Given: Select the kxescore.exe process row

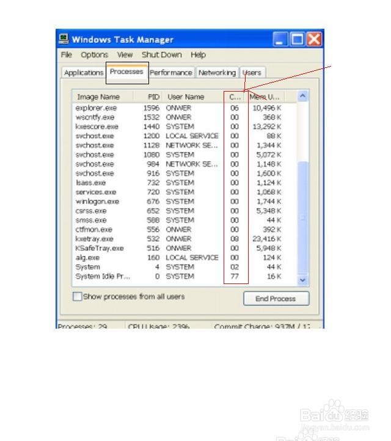Looking at the screenshot, I should 185,126.
